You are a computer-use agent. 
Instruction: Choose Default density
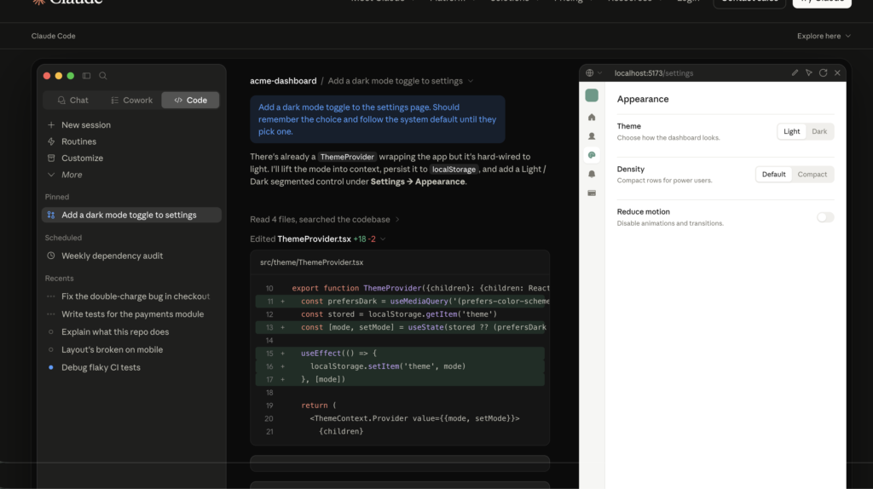(773, 175)
